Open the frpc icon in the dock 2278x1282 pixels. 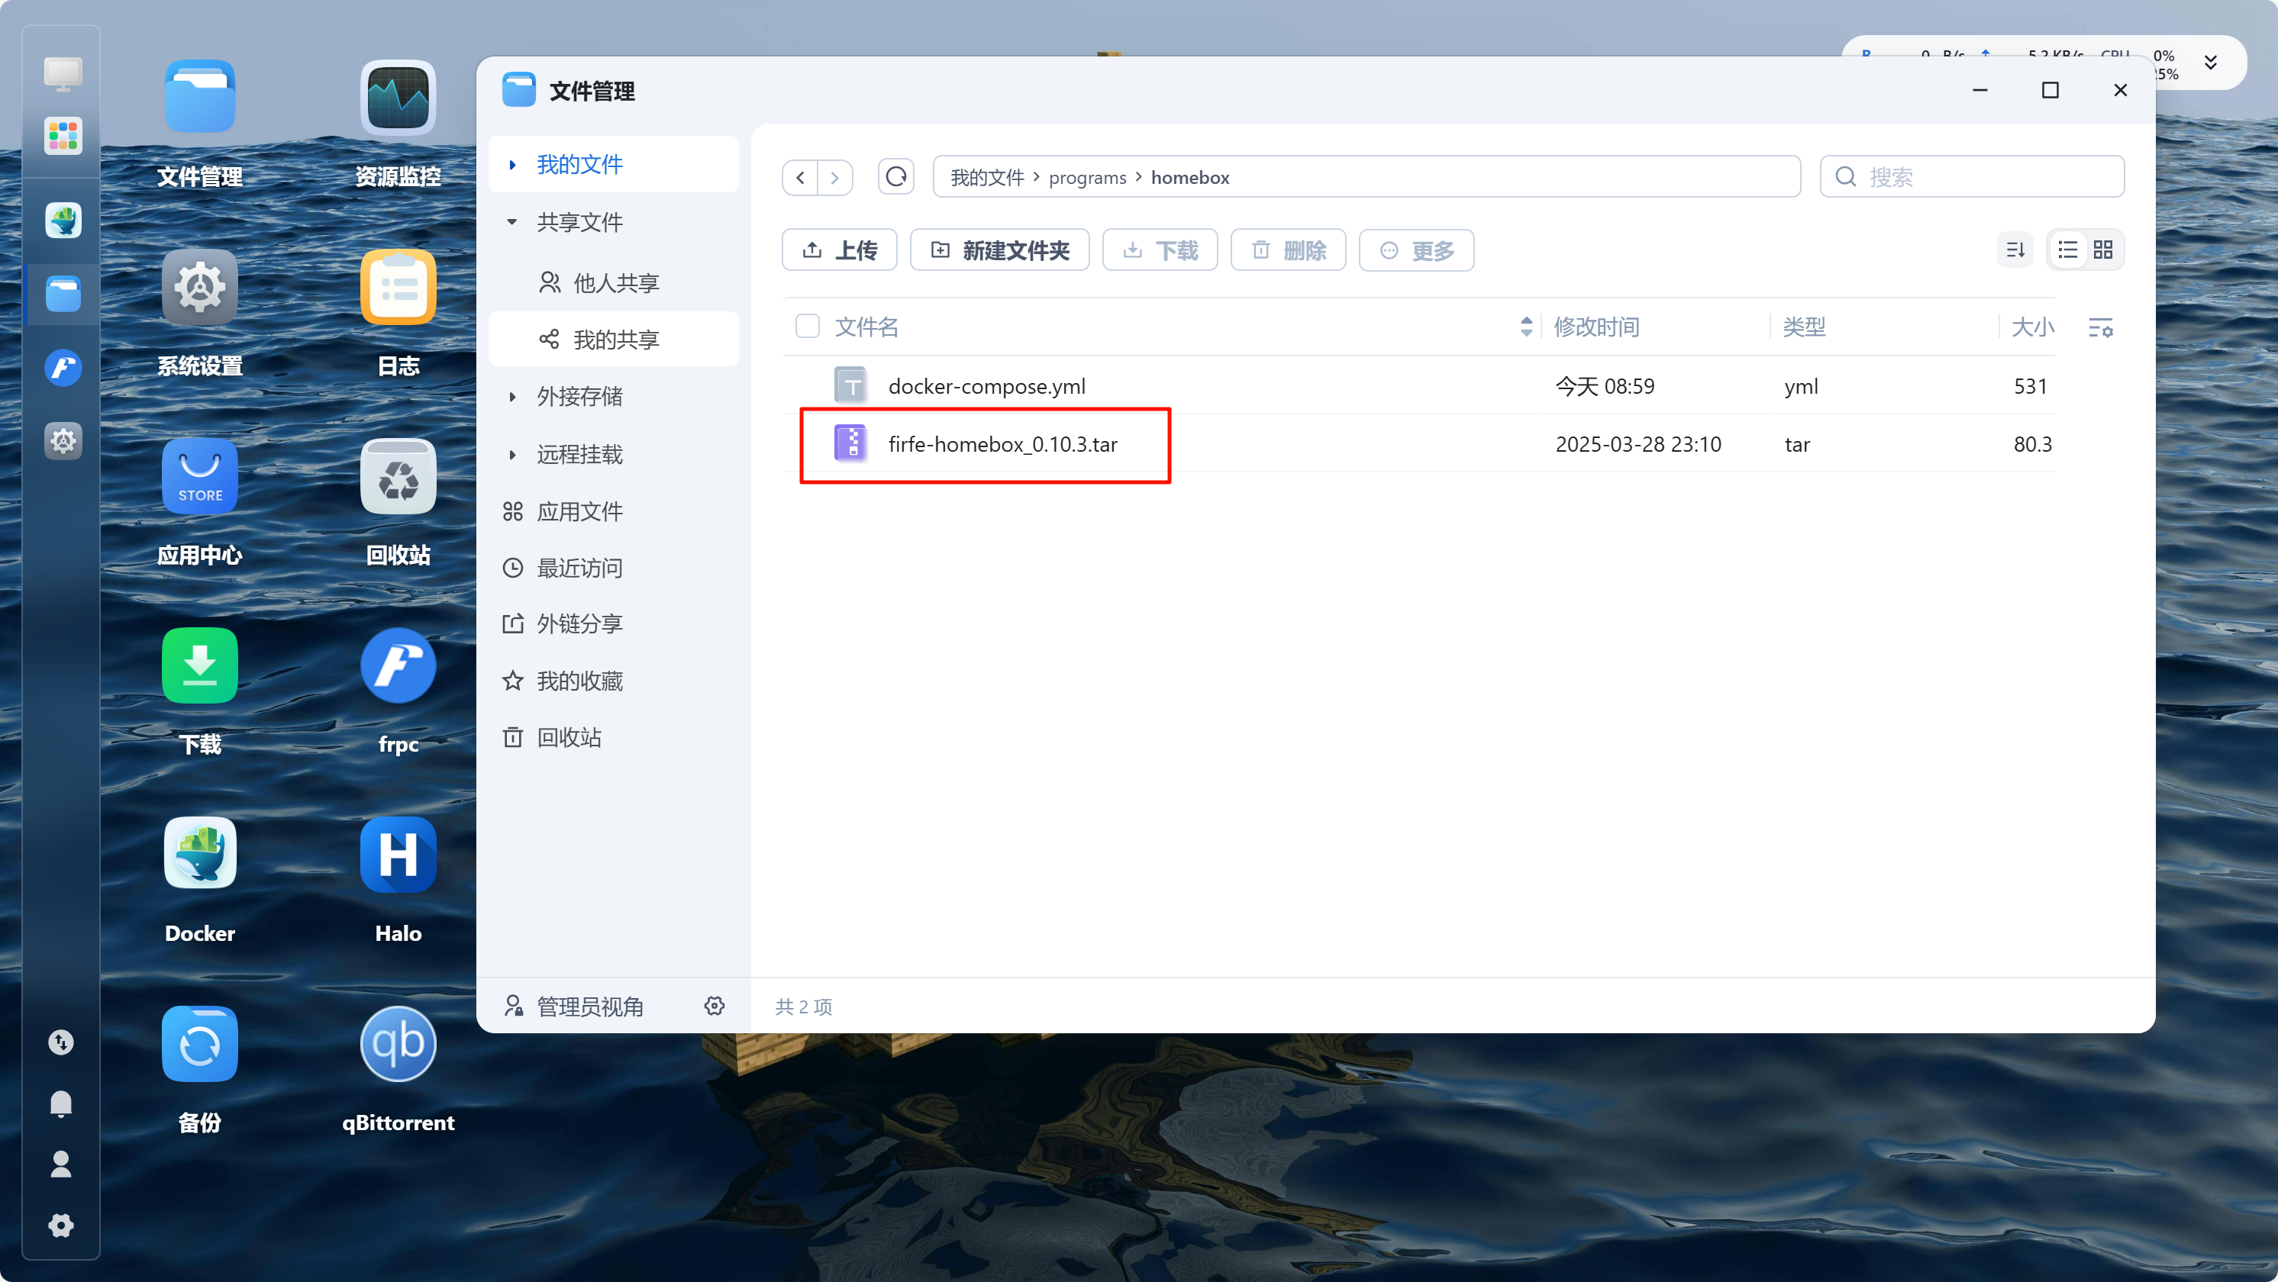pos(63,367)
